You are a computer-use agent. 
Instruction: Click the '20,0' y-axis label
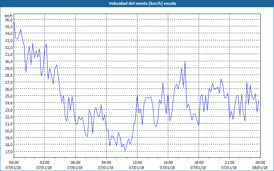(x=9, y=131)
